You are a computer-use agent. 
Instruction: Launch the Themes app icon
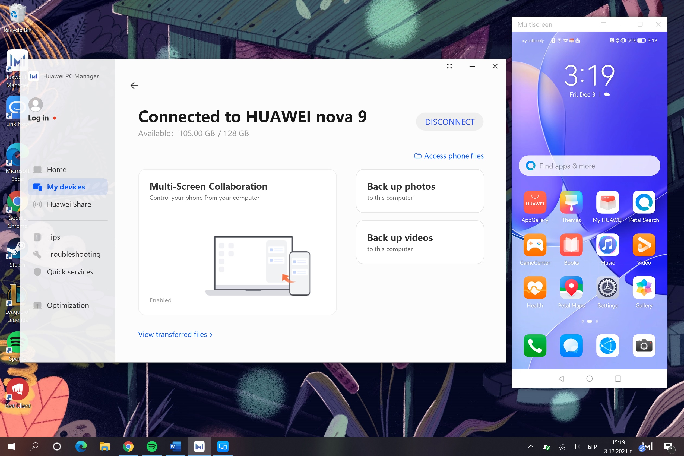coord(571,202)
